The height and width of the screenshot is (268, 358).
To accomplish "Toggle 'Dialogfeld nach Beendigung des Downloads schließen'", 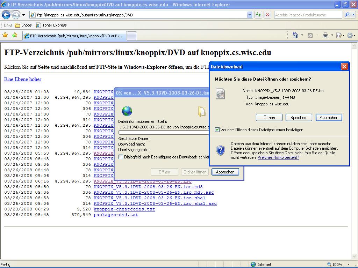I will point(121,157).
